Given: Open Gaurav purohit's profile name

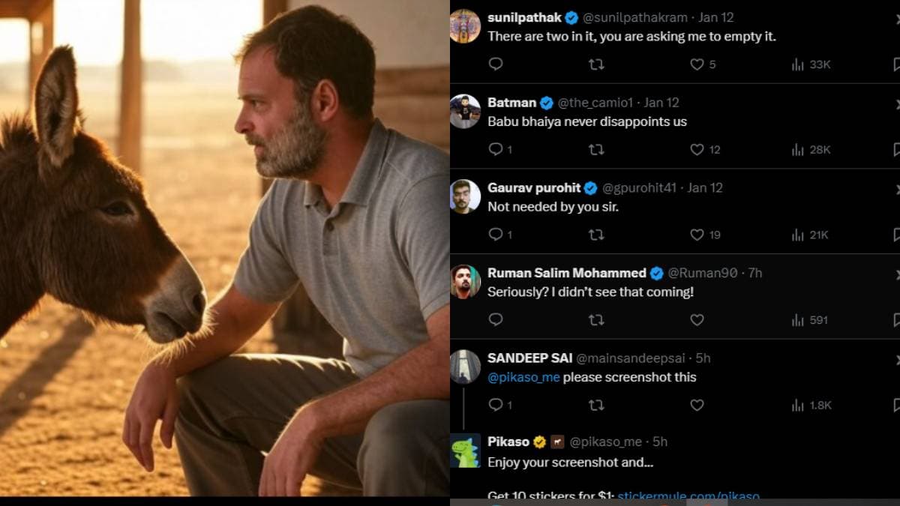Looking at the screenshot, I should 534,187.
